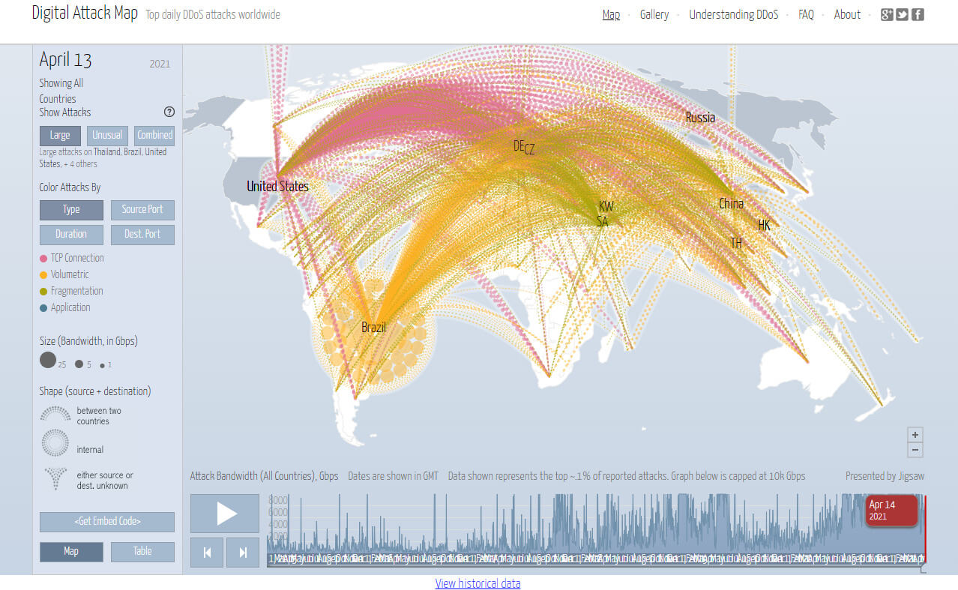Image resolution: width=958 pixels, height=590 pixels.
Task: Zoom out on the map
Action: [915, 450]
